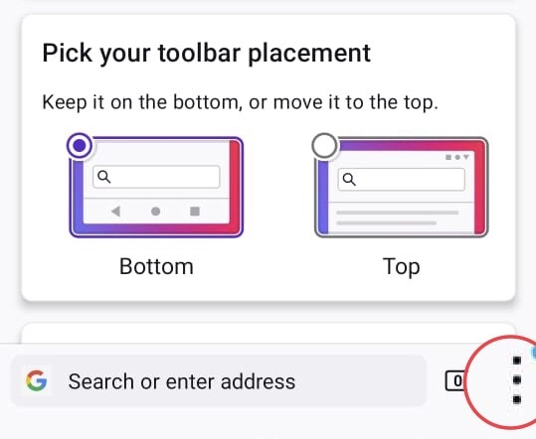Click magnifier icon in Top preview

pyautogui.click(x=349, y=179)
